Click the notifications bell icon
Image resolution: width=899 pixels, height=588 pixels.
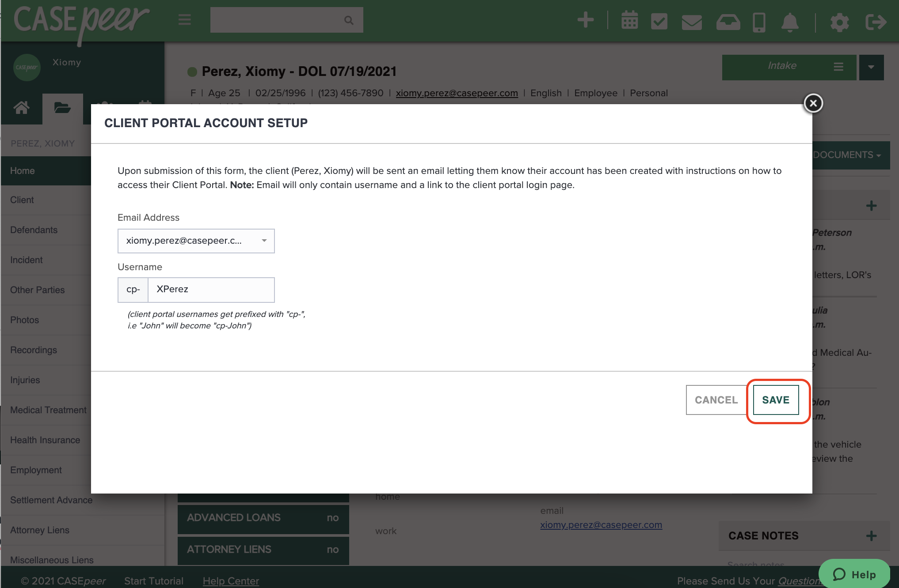click(x=790, y=22)
